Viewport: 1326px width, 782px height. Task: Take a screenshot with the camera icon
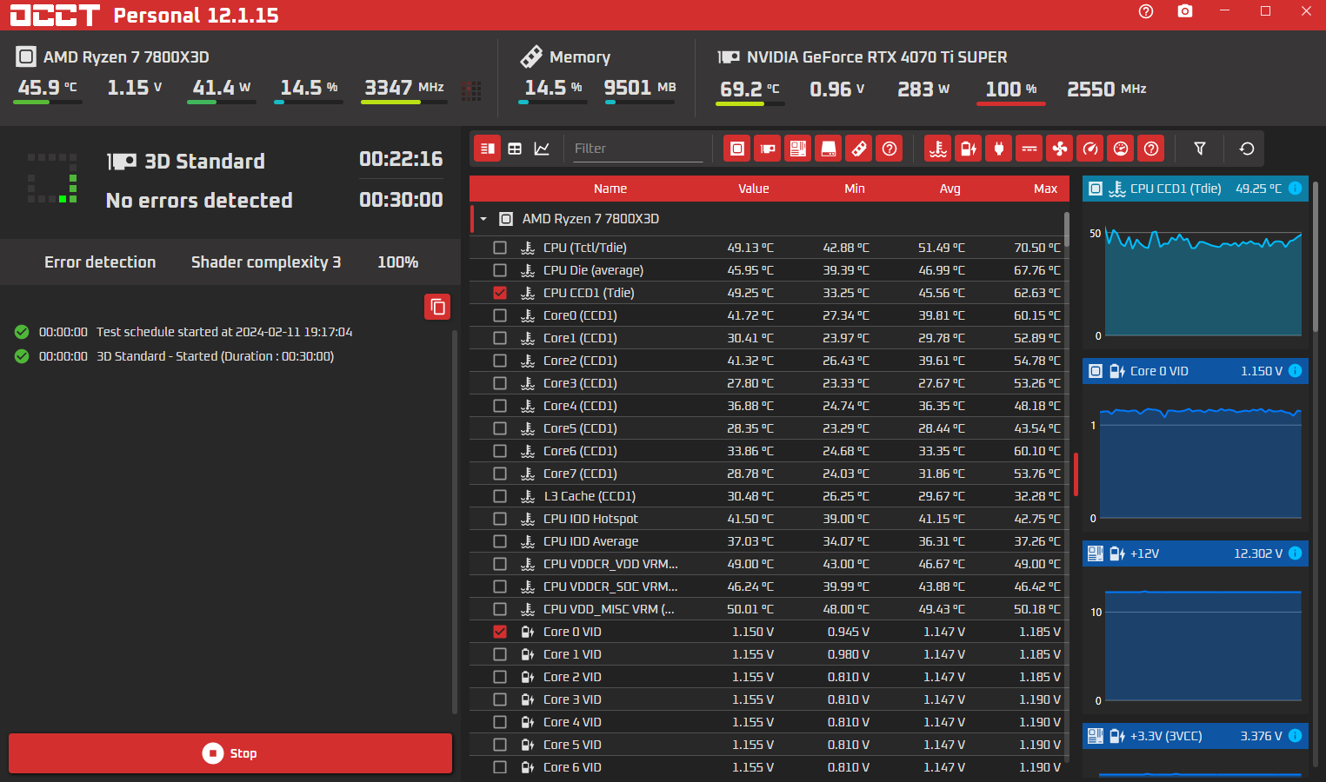pyautogui.click(x=1184, y=11)
